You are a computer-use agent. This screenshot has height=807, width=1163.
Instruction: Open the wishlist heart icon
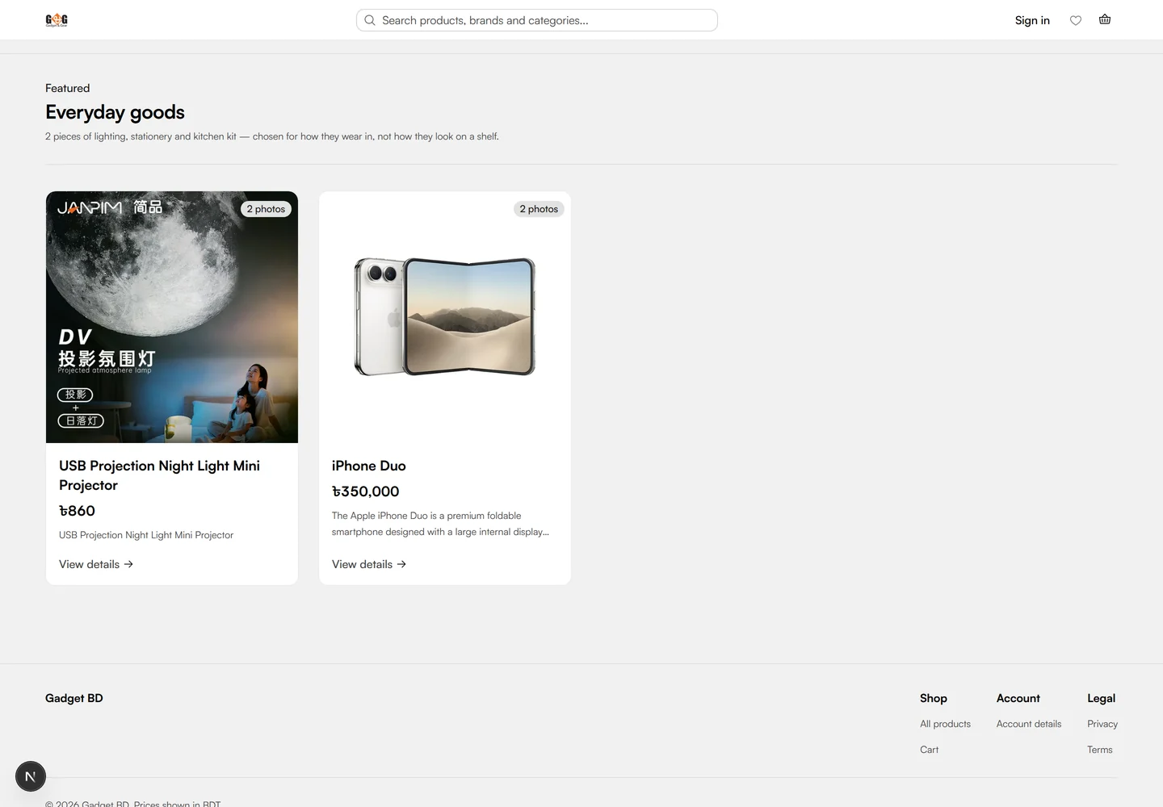click(1076, 20)
